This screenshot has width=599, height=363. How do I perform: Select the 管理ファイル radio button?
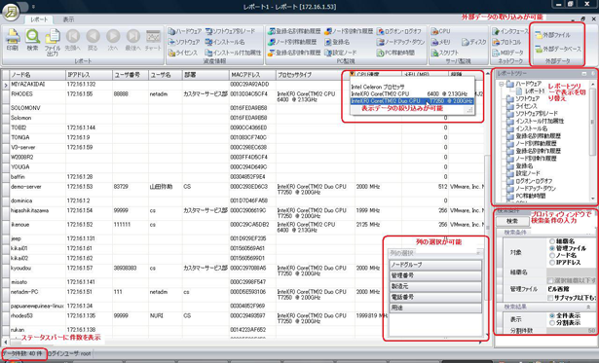pos(552,248)
